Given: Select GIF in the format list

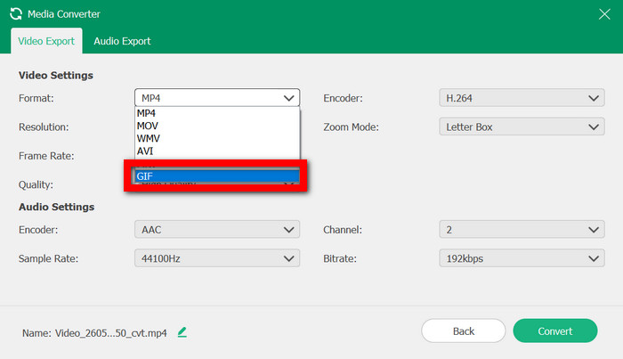Looking at the screenshot, I should pos(217,176).
